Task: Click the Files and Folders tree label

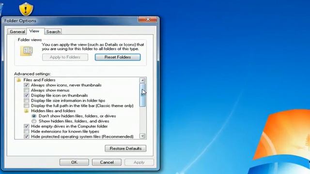Action: pos(39,80)
